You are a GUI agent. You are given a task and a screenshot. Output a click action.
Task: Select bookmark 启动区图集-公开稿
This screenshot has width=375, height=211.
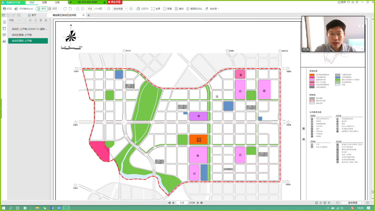[x=22, y=35]
